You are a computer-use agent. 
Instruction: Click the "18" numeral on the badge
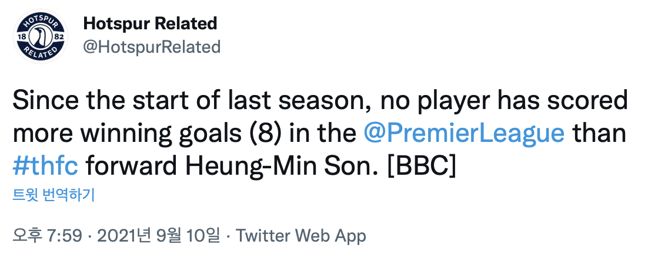[x=22, y=38]
